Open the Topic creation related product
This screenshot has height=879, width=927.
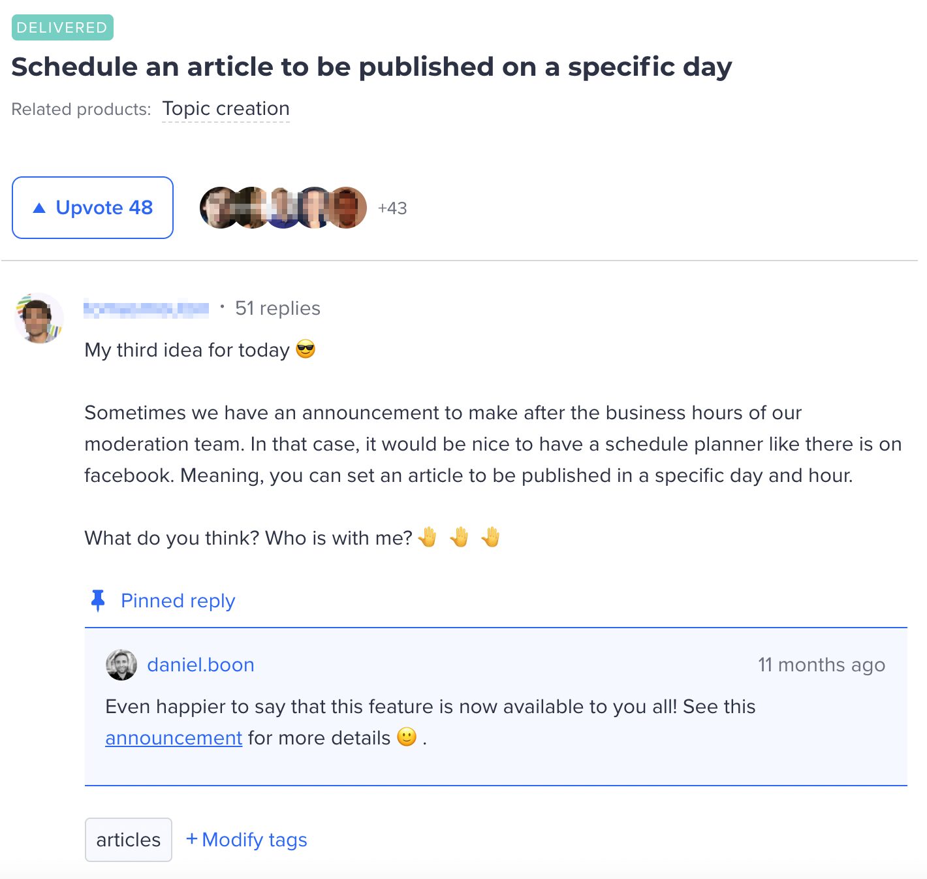(x=226, y=108)
